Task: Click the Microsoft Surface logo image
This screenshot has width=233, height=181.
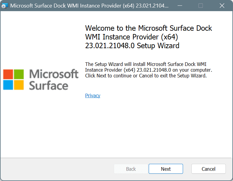Action: (x=41, y=80)
